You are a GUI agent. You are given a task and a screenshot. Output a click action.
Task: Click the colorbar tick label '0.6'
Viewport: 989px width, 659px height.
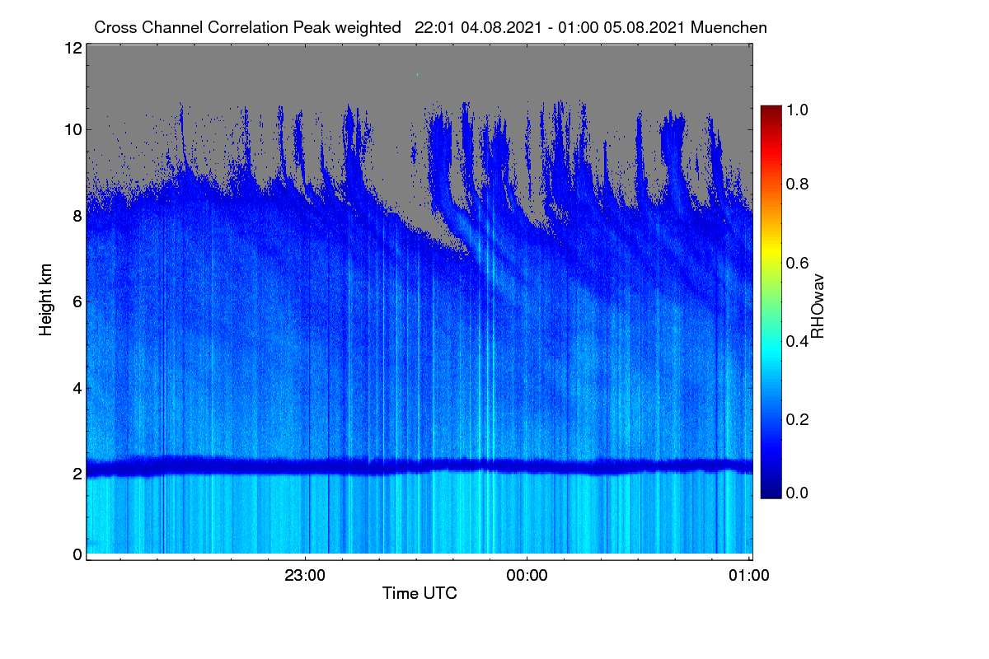tap(799, 263)
